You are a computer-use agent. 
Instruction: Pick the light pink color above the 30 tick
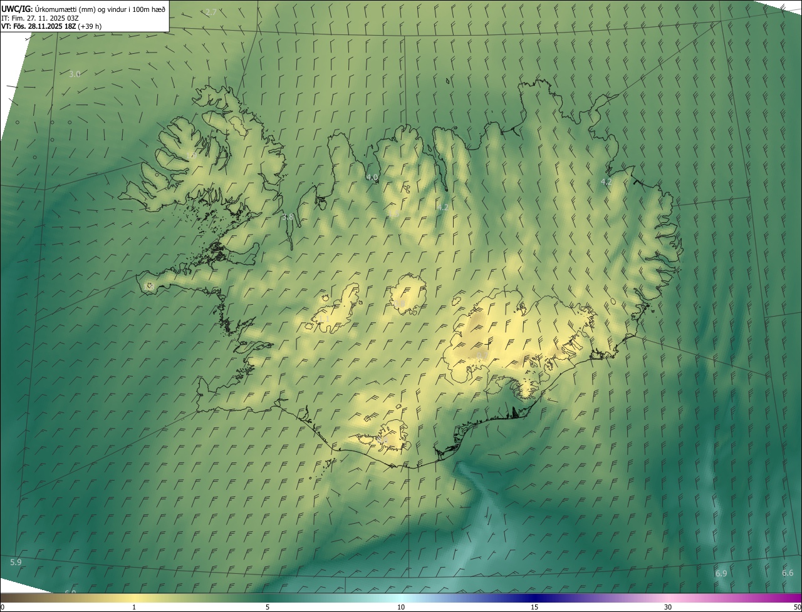[x=668, y=598]
